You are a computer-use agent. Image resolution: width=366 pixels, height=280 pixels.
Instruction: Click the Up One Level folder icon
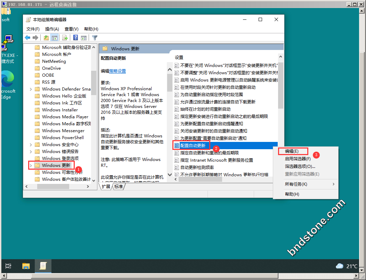pos(46,38)
